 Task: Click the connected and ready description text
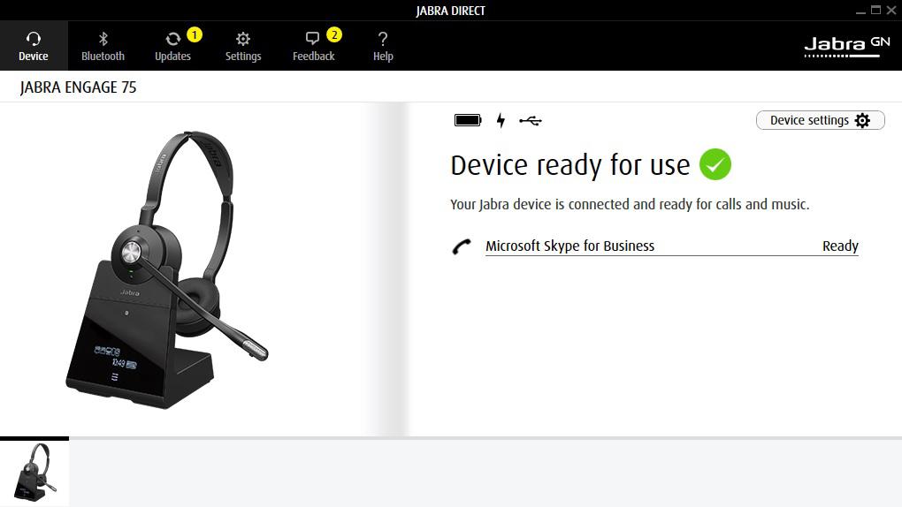630,205
